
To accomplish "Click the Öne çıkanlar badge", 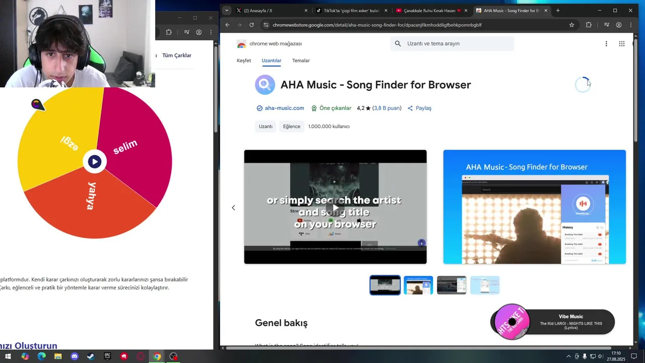I will point(331,108).
